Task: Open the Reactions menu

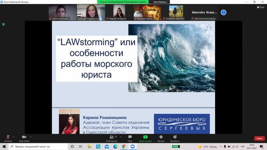Action: pyautogui.click(x=175, y=138)
